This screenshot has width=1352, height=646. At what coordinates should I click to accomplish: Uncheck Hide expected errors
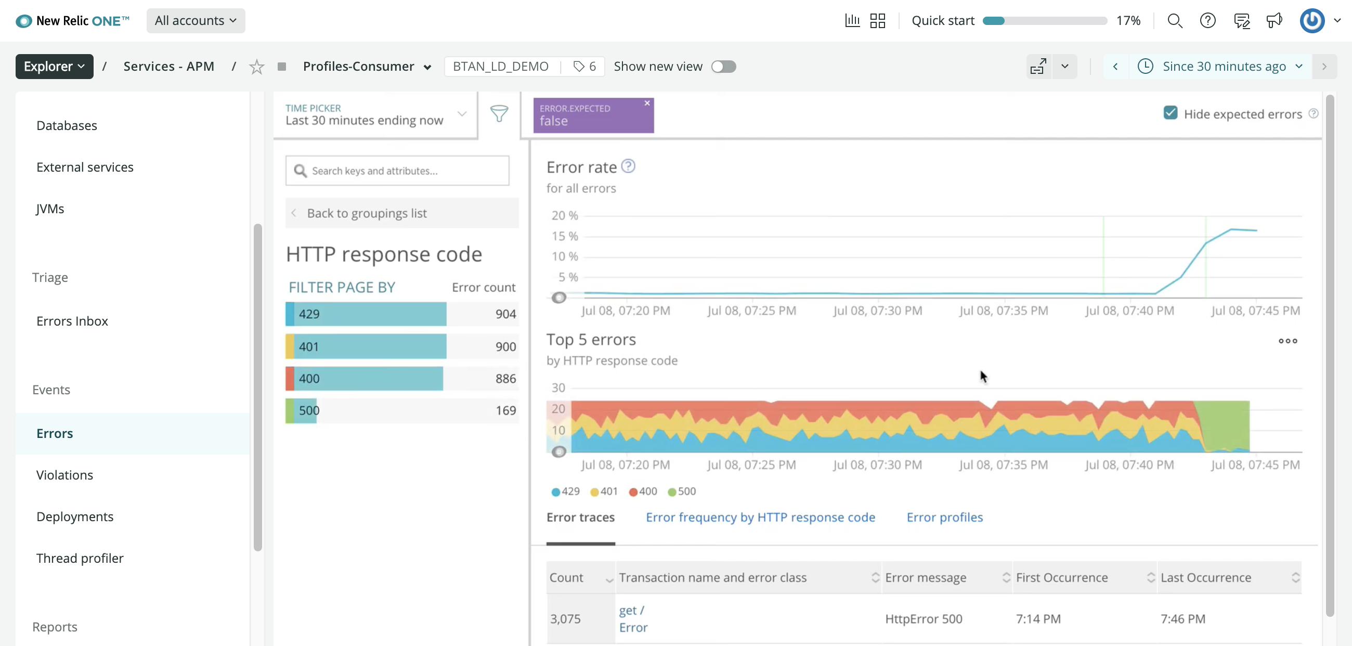click(1171, 113)
